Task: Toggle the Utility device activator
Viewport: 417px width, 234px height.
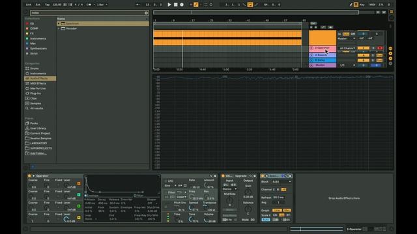Action: pos(223,176)
